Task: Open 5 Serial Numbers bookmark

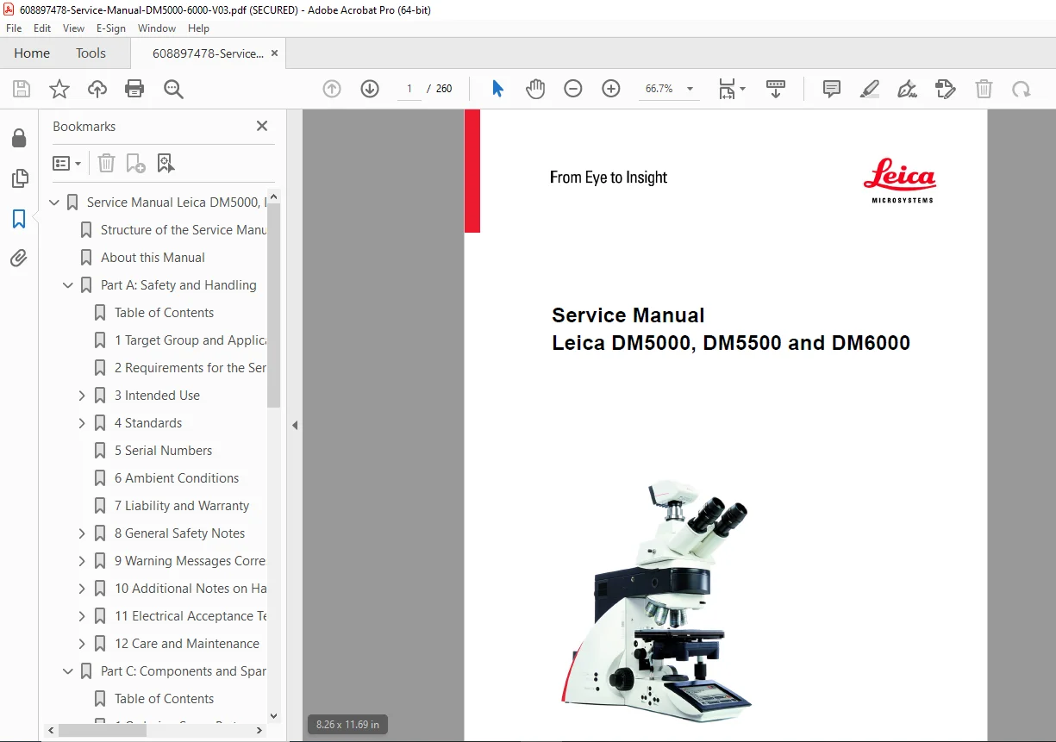Action: [163, 451]
